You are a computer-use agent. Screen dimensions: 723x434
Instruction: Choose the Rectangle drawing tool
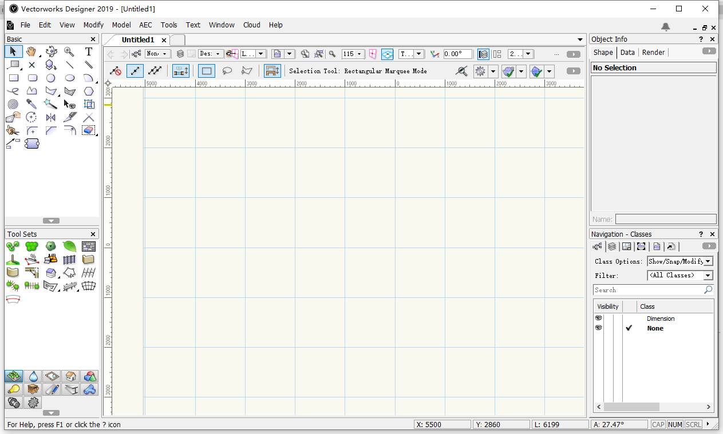[13, 78]
